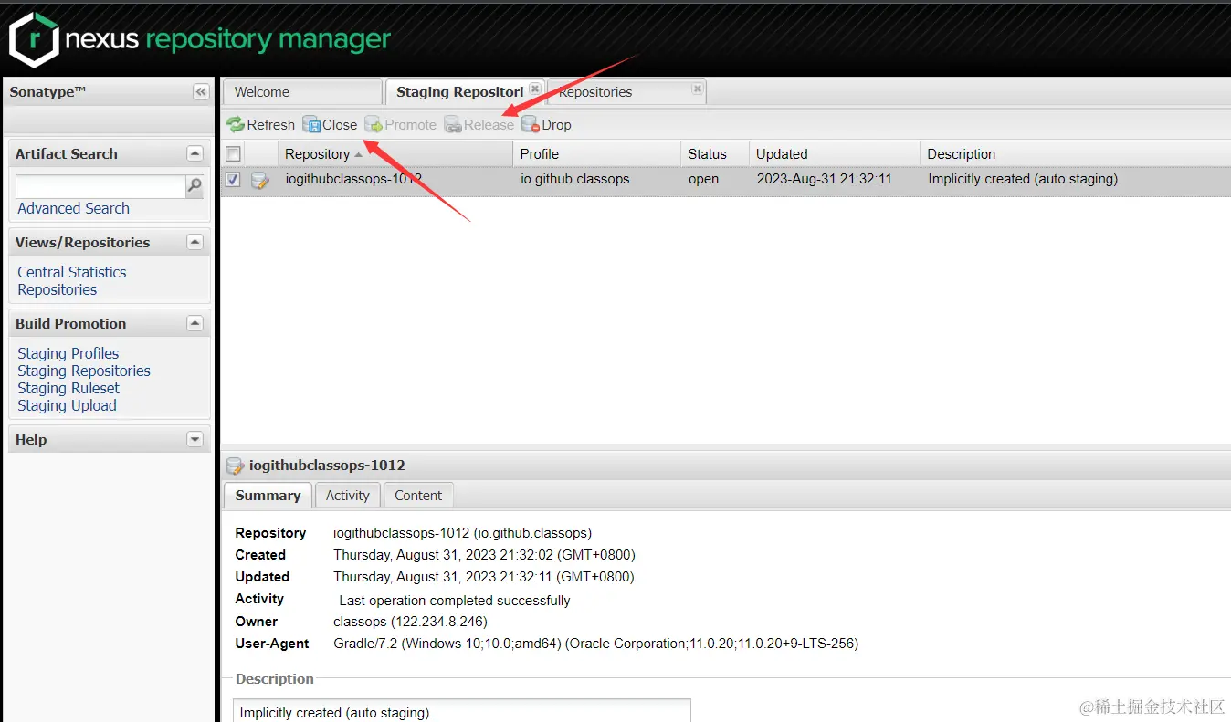Collapse the Artifact Search panel

[x=195, y=153]
